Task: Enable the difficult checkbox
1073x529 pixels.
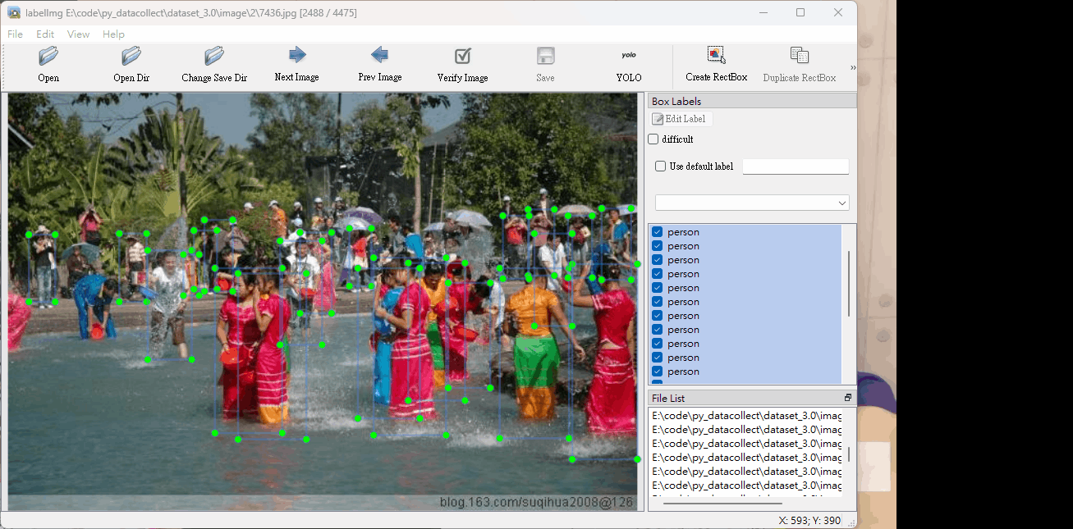Action: pyautogui.click(x=653, y=139)
